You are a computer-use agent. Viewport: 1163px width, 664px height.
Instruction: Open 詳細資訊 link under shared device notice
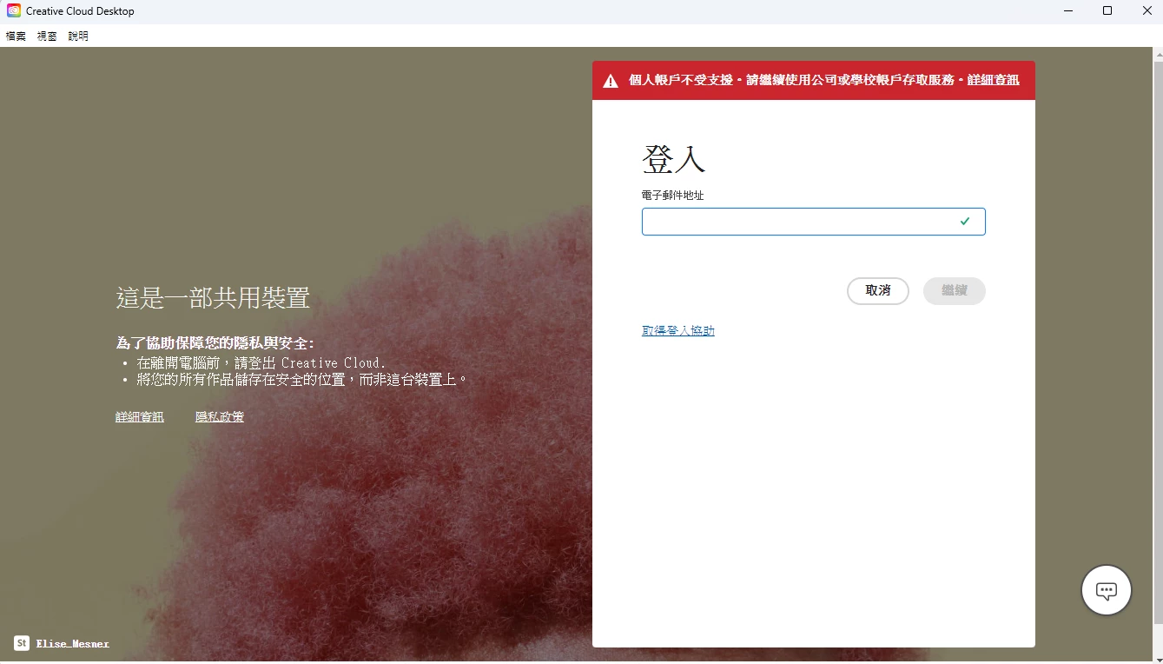140,417
